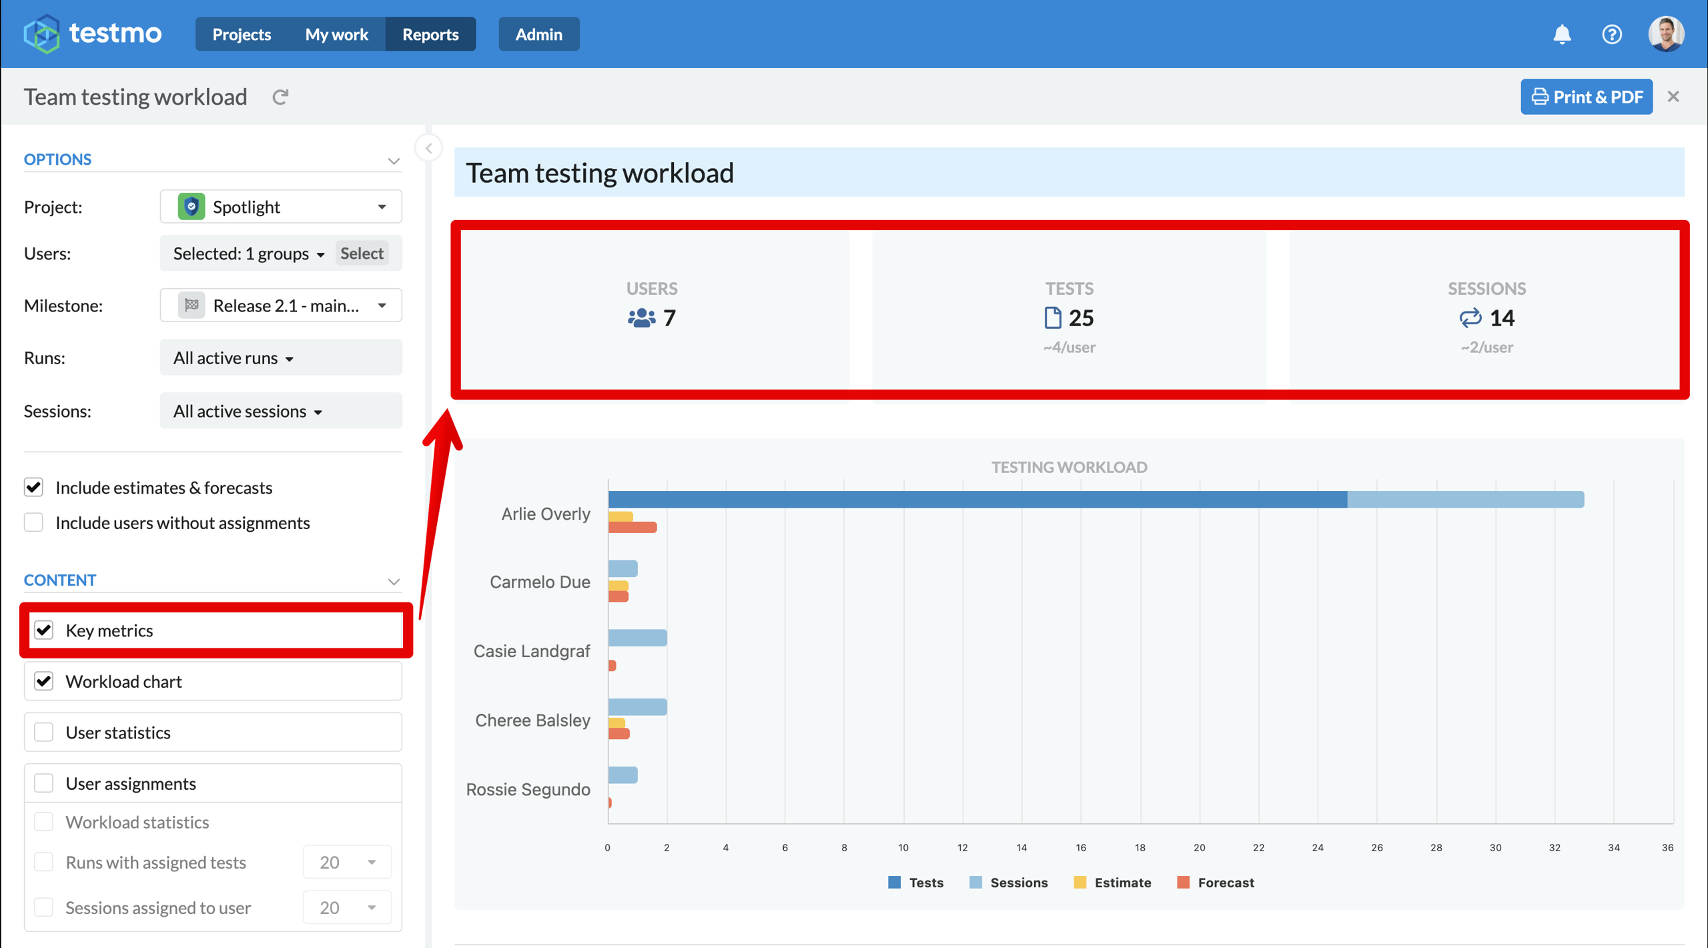The width and height of the screenshot is (1708, 948).
Task: Click Cheree Balsley's orange forecast bar
Action: point(618,734)
